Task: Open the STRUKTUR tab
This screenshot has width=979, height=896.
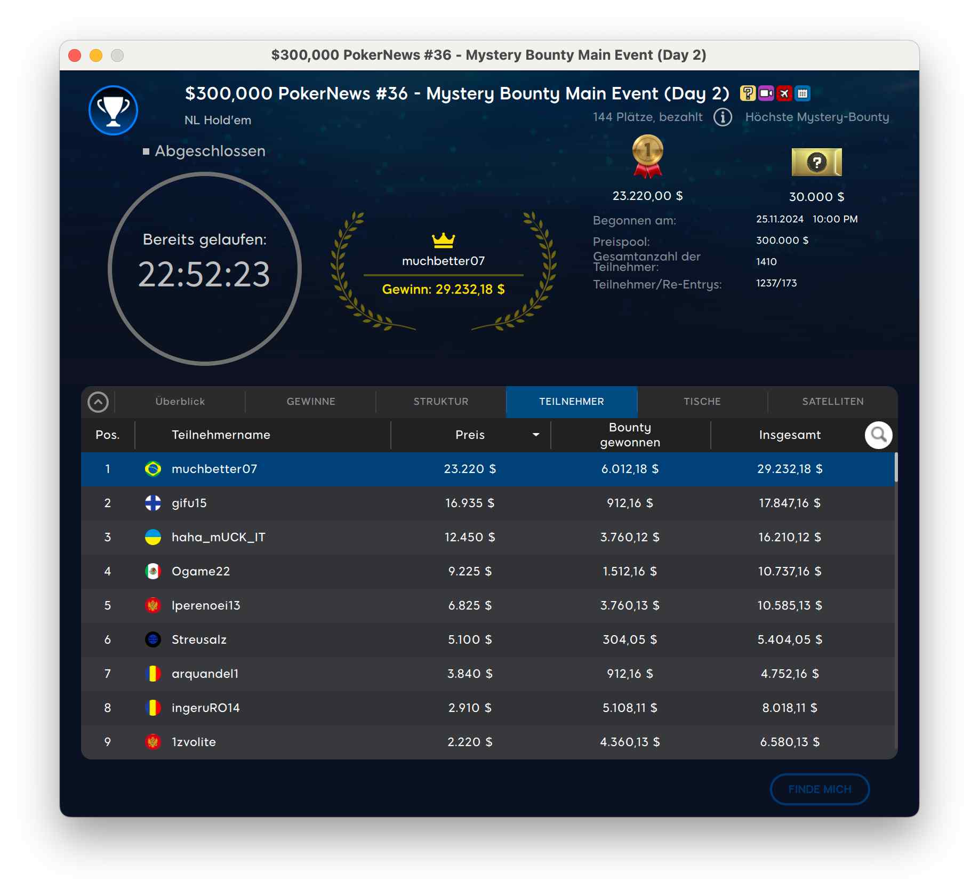Action: tap(441, 402)
